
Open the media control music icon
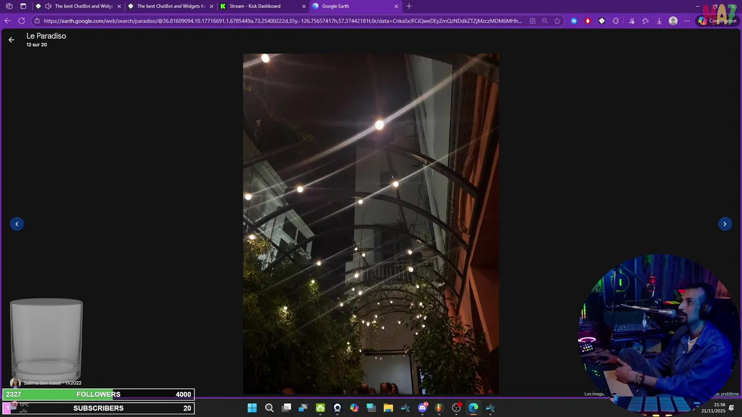[x=631, y=21]
